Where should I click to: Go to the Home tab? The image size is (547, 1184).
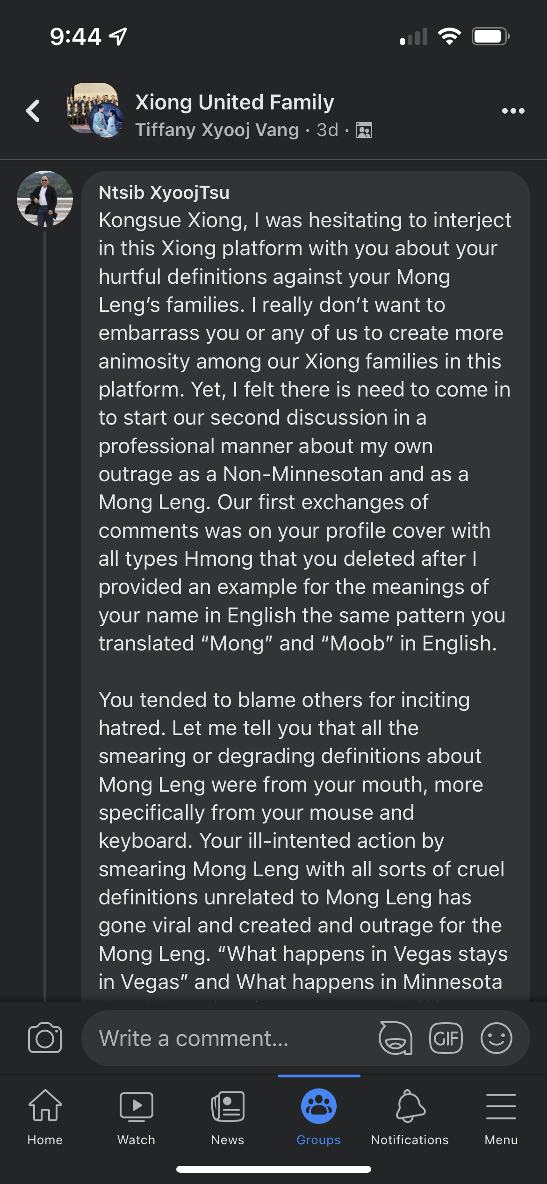click(45, 1116)
